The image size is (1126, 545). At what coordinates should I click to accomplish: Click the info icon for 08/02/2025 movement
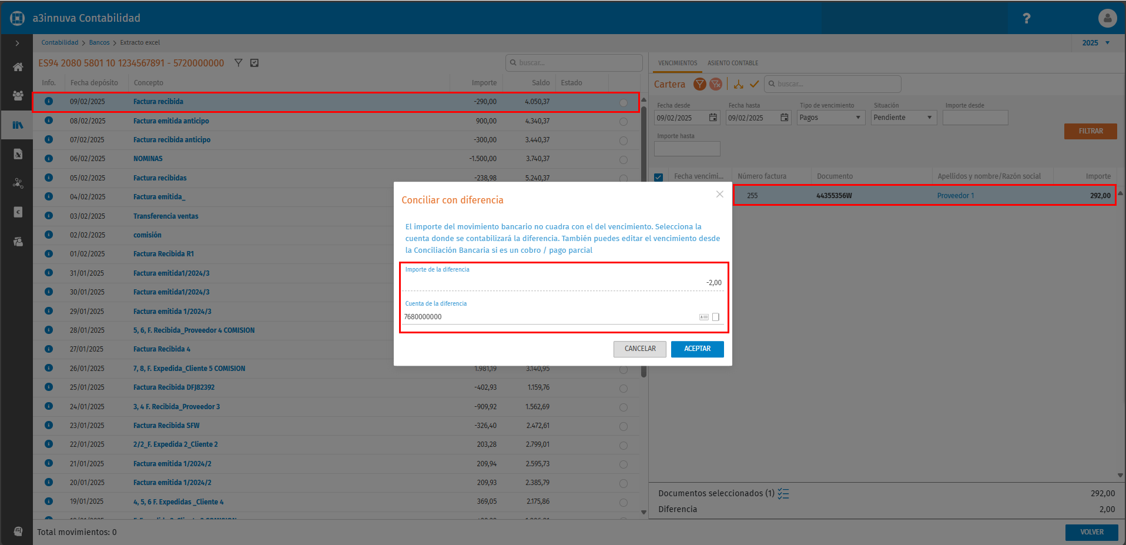[x=49, y=121]
